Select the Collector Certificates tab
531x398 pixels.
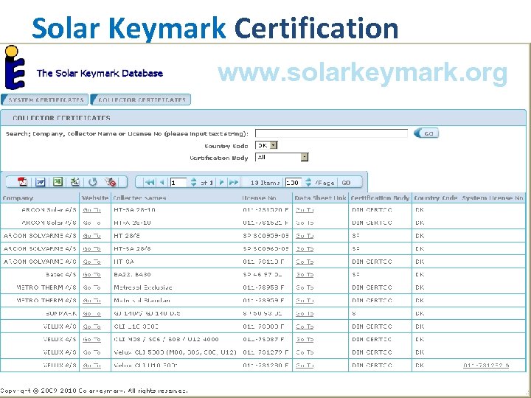[x=141, y=99]
